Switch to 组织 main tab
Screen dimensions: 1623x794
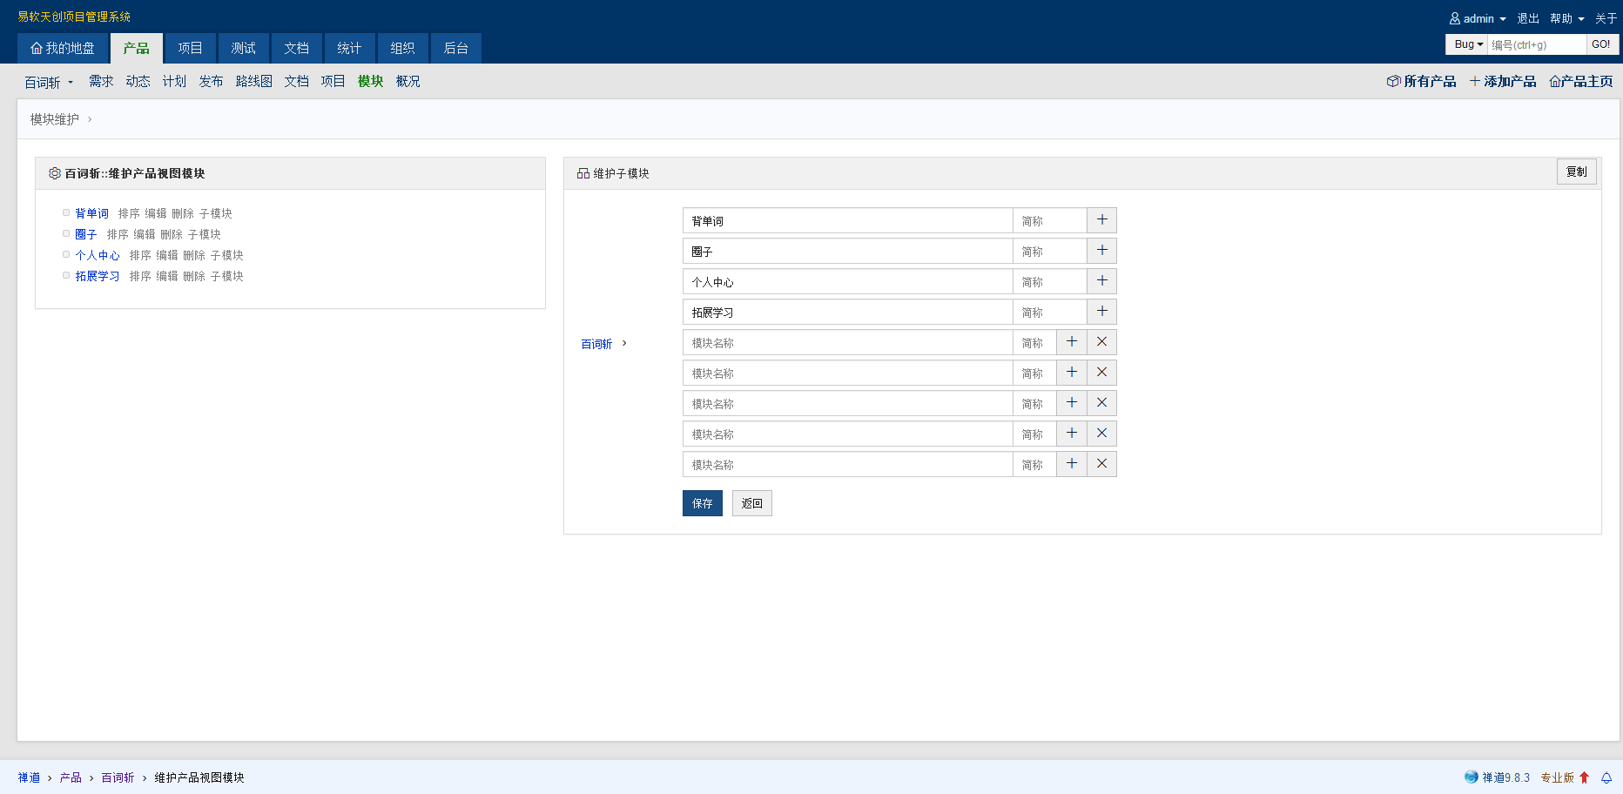tap(403, 48)
